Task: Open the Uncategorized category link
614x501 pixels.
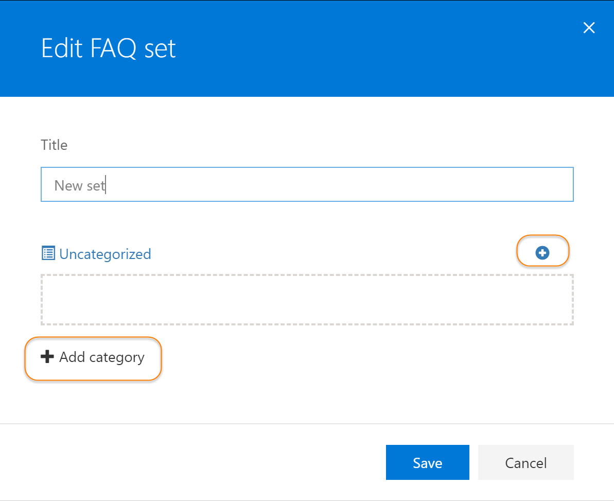Action: pos(105,254)
